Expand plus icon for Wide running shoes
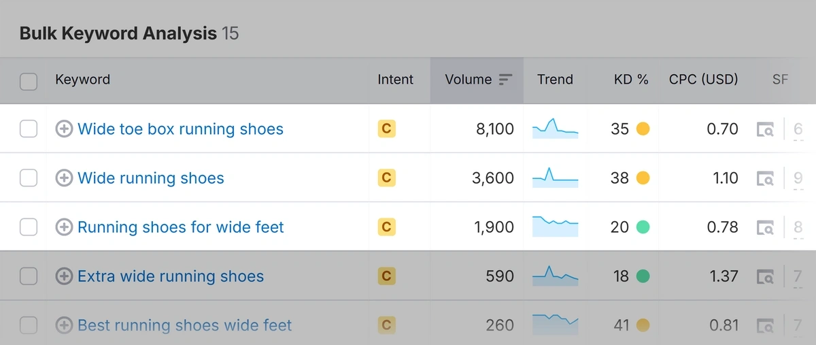The width and height of the screenshot is (816, 345). click(64, 178)
